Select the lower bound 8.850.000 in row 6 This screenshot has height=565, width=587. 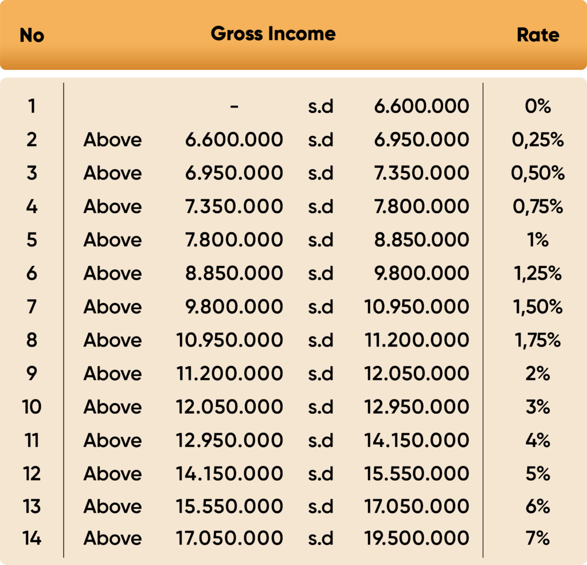234,273
